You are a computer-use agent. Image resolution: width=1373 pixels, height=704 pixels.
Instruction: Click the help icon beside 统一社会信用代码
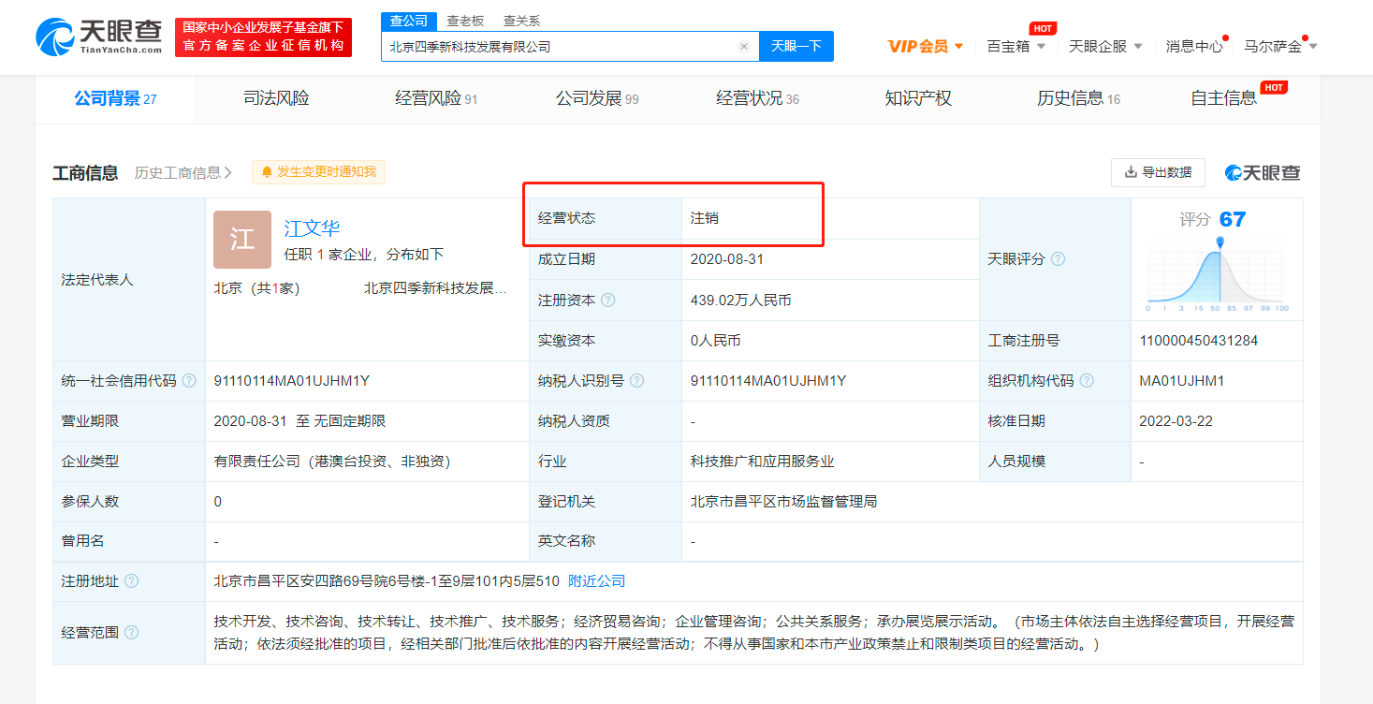point(189,381)
